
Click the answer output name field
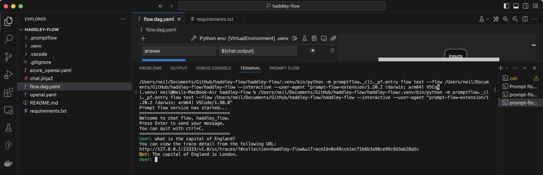pos(179,51)
